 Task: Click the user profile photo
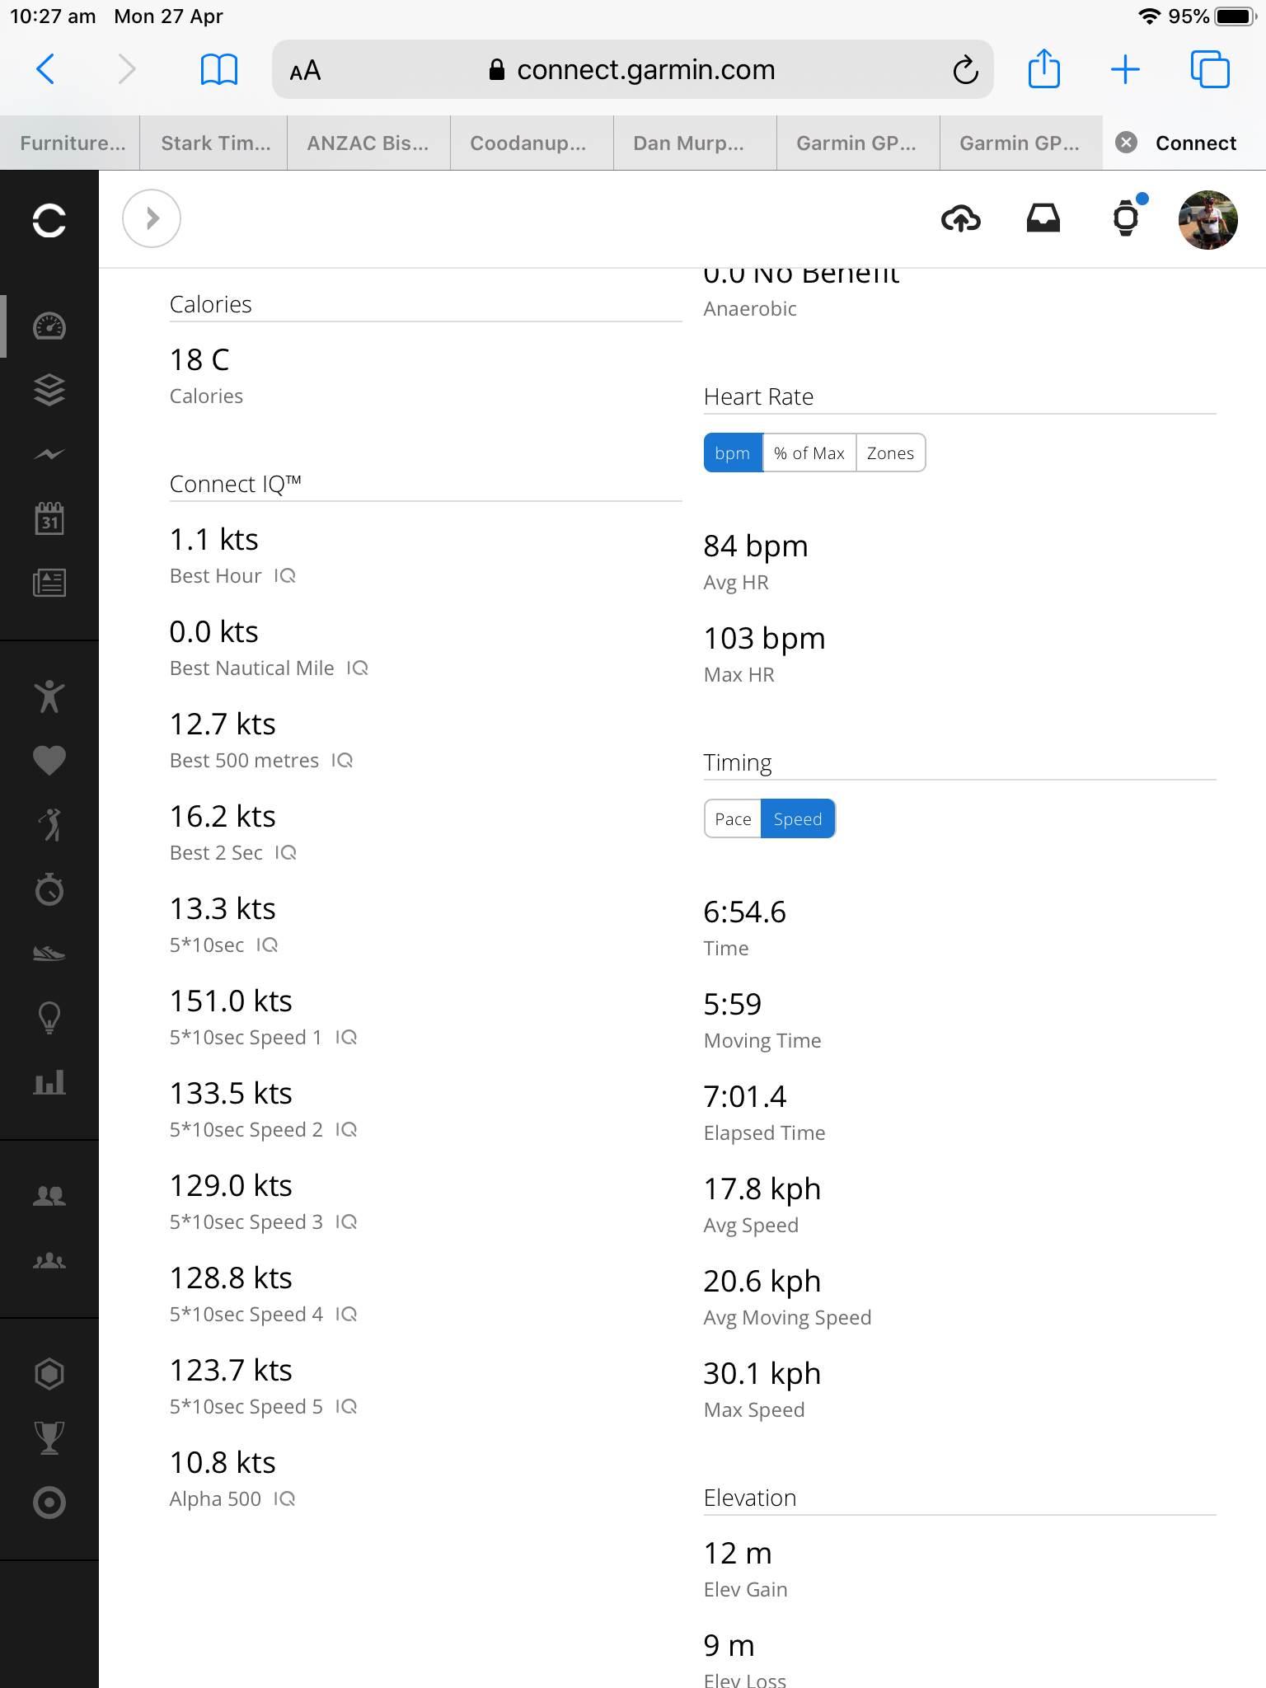pos(1207,219)
